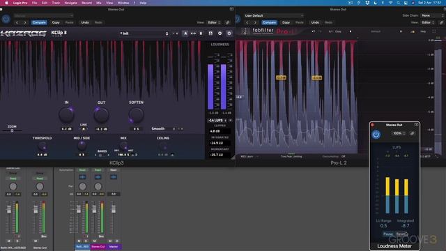The height and width of the screenshot is (251, 446).
Task: Load next preset in Pro-L 2 window
Action: tap(255, 22)
